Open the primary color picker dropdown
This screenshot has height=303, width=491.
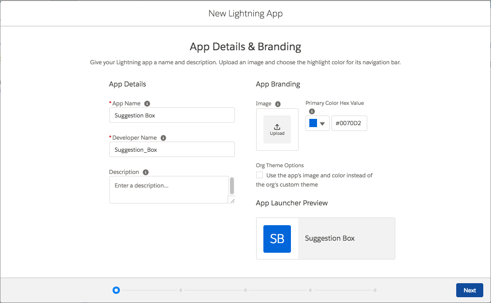(323, 123)
